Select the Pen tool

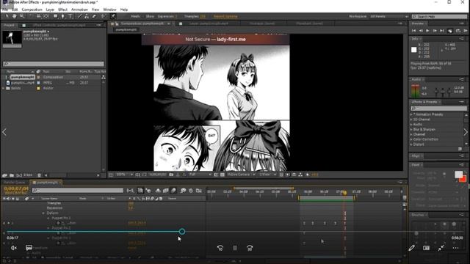coord(62,16)
